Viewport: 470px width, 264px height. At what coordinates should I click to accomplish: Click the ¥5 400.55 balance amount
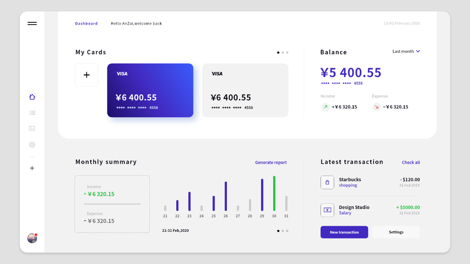coord(351,73)
